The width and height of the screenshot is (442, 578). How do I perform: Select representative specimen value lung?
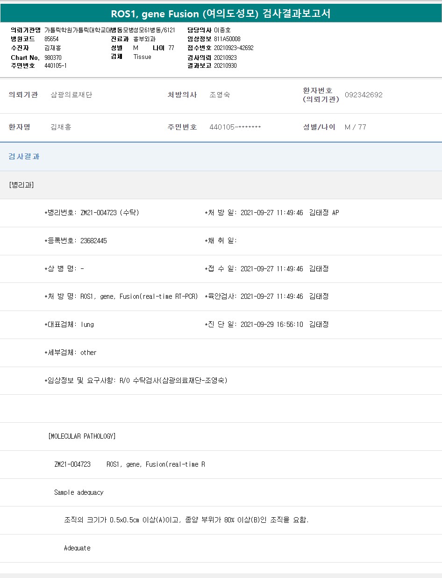tap(87, 325)
